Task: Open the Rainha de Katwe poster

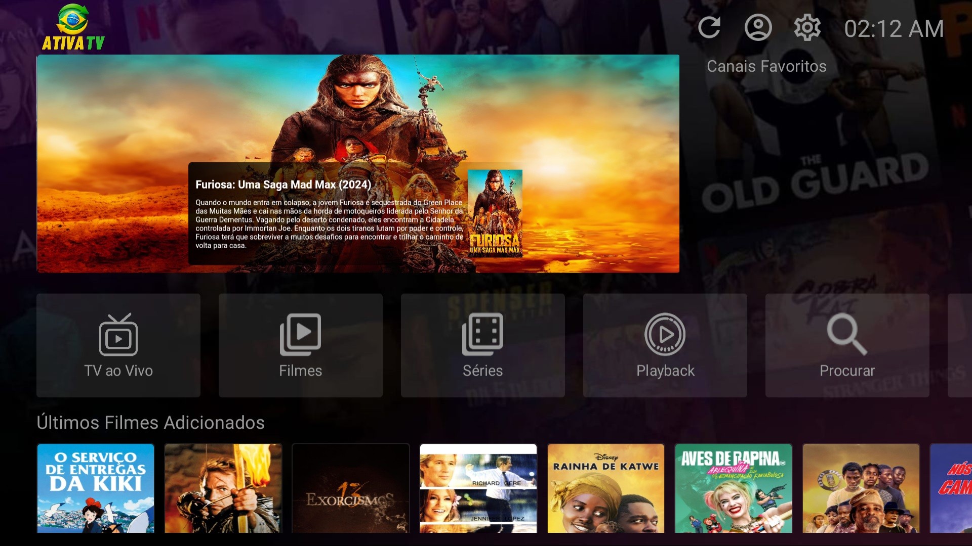Action: (606, 488)
